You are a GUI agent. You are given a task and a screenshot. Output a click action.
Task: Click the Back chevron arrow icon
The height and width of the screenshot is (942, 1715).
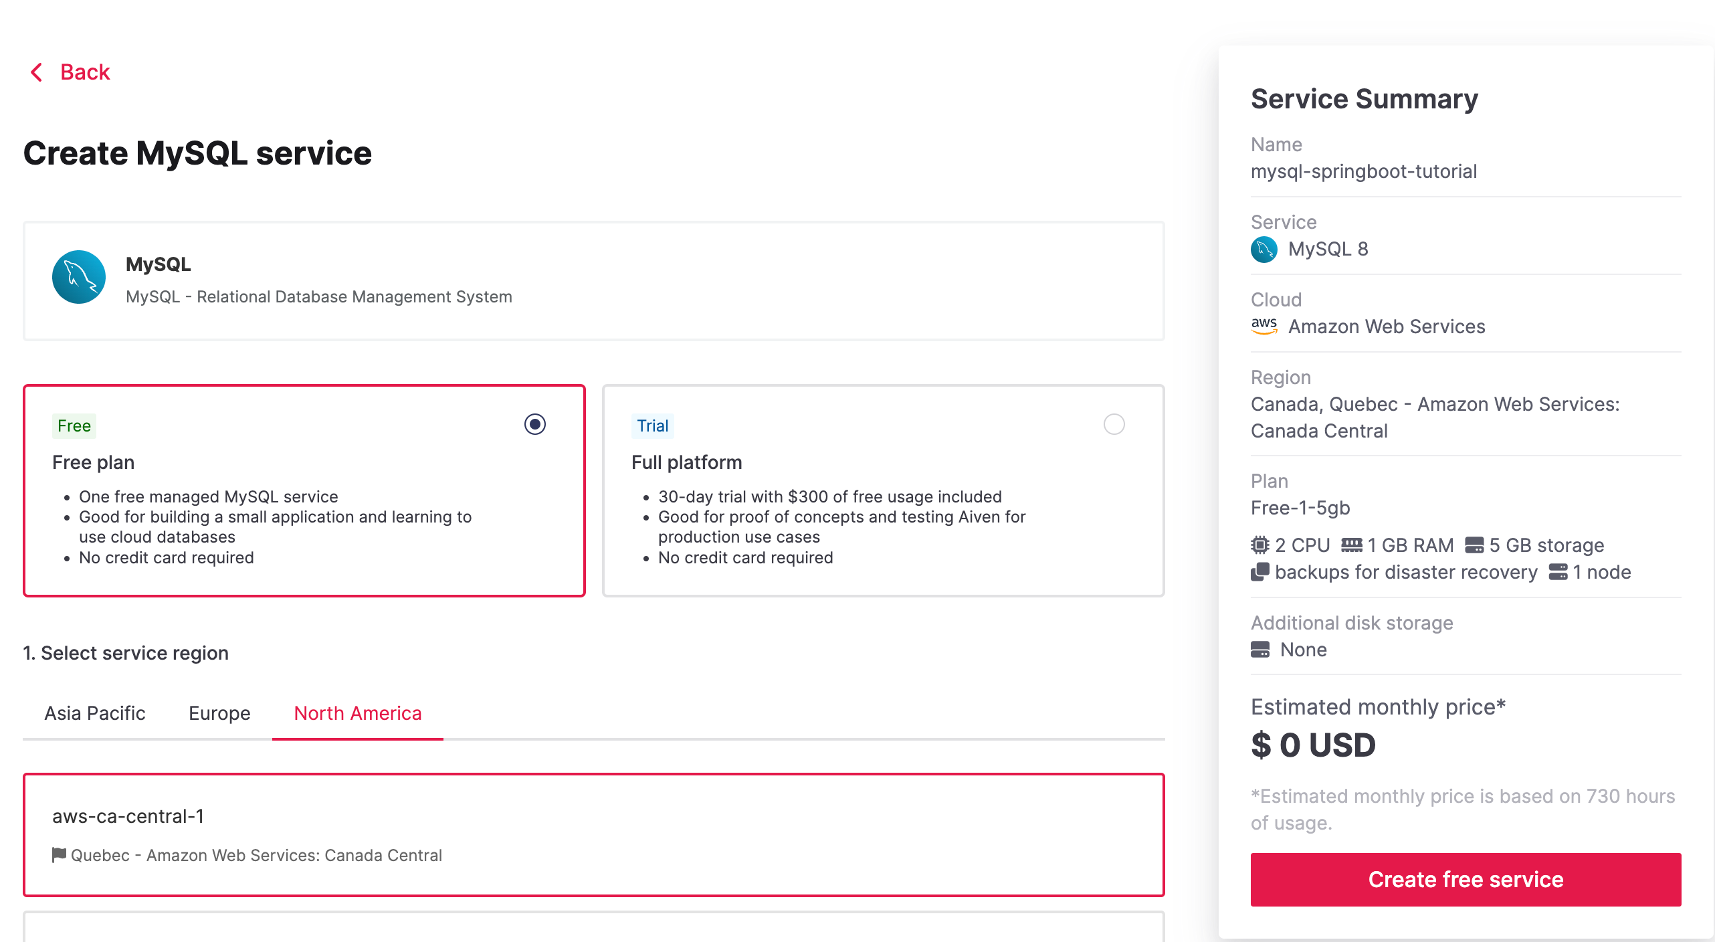pos(37,72)
